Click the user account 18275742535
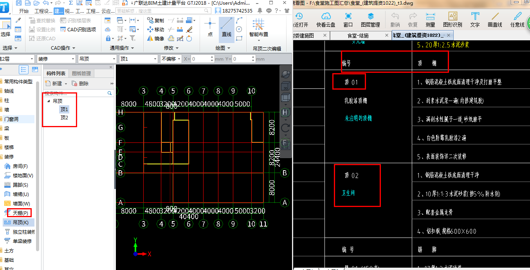This screenshot has height=270, width=530. pyautogui.click(x=234, y=11)
